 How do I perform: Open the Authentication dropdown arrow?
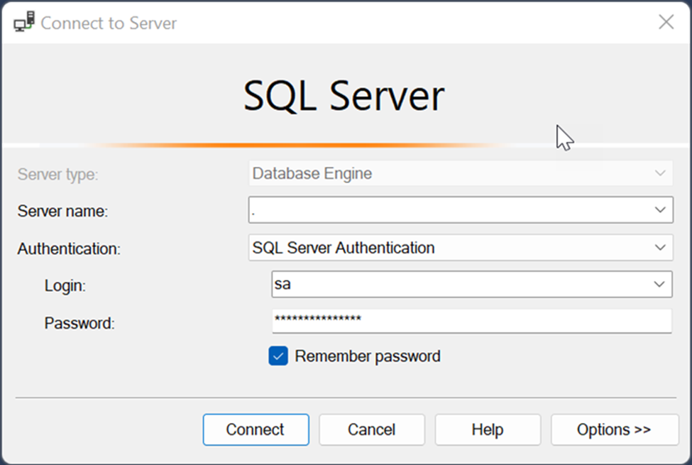coord(660,247)
